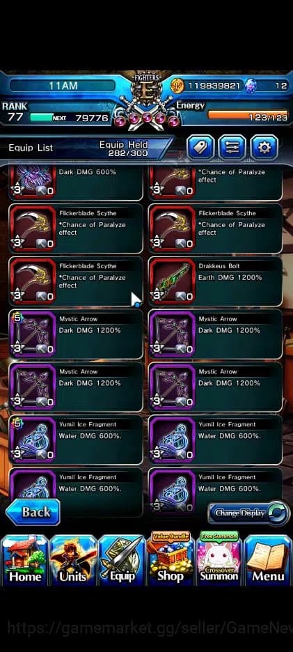Open the Shop treasure chest icon
The width and height of the screenshot is (293, 652).
[x=171, y=558]
